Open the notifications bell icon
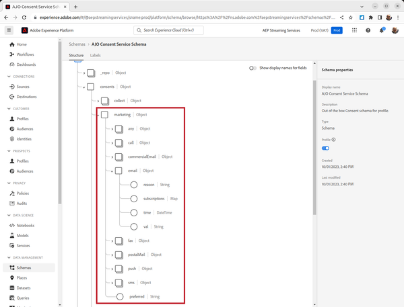 coord(382,30)
